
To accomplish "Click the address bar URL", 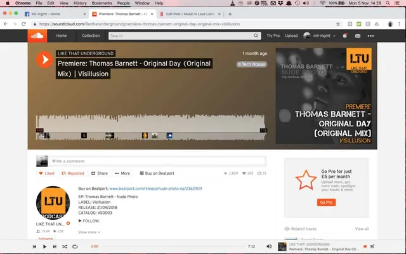I will pos(140,24).
